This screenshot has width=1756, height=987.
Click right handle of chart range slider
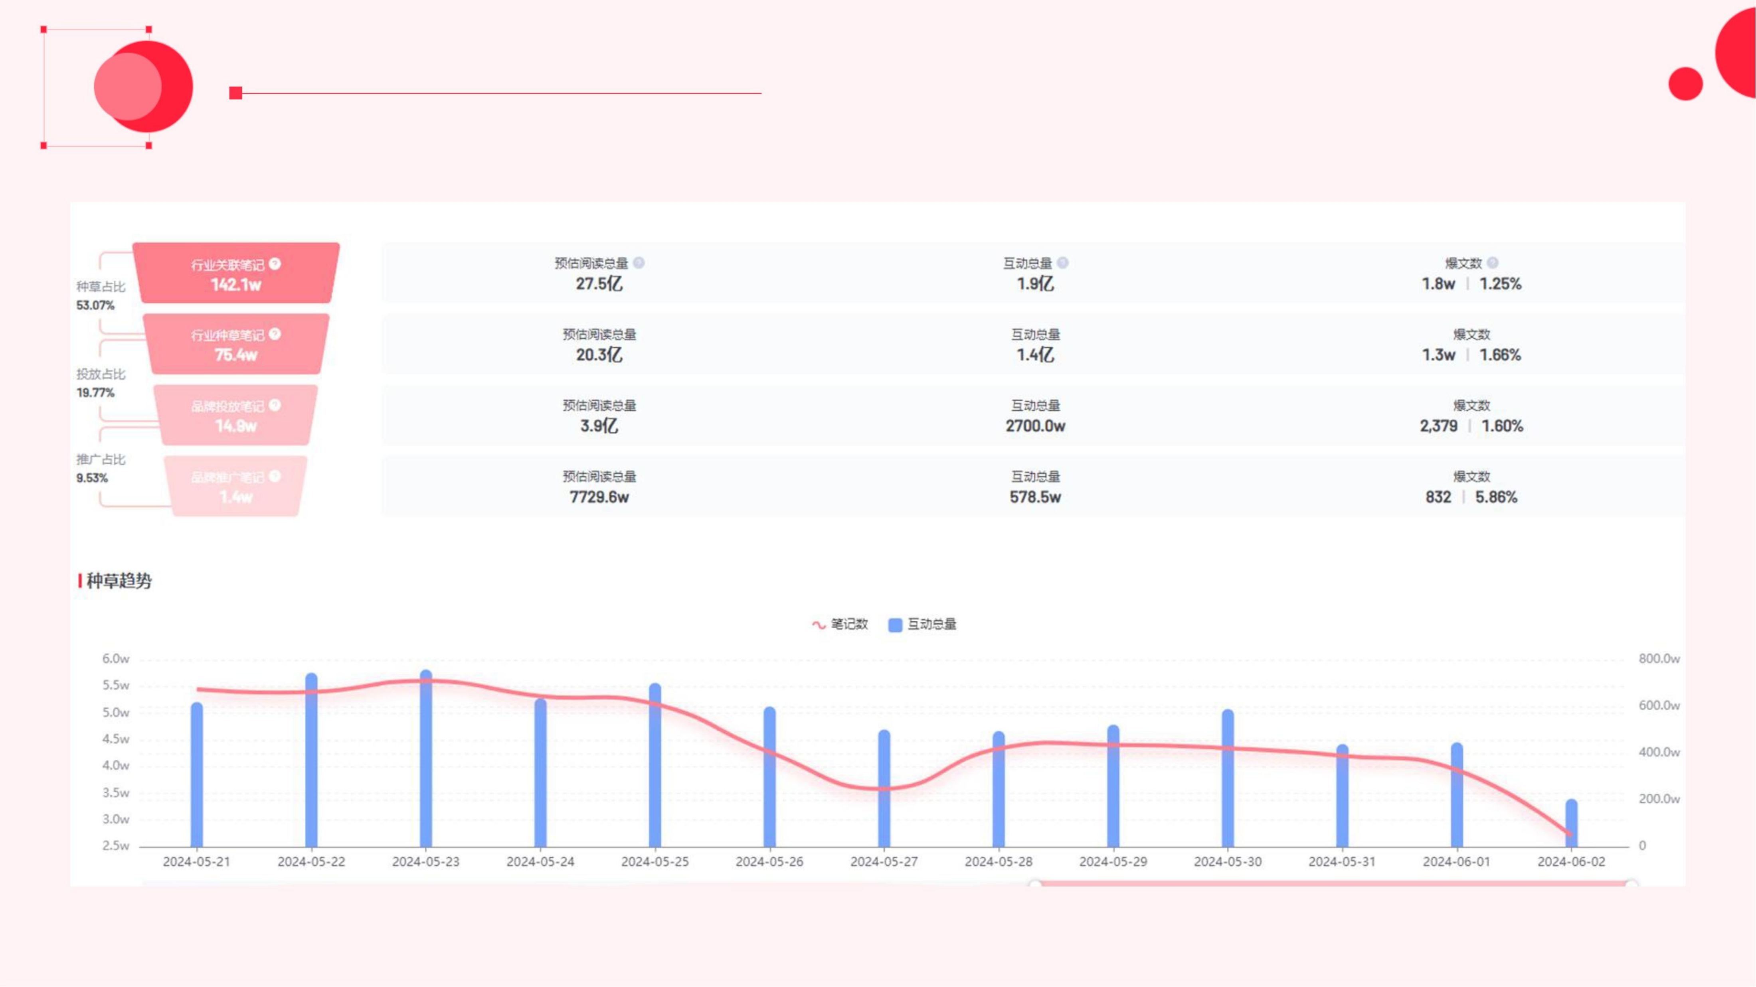point(1631,883)
